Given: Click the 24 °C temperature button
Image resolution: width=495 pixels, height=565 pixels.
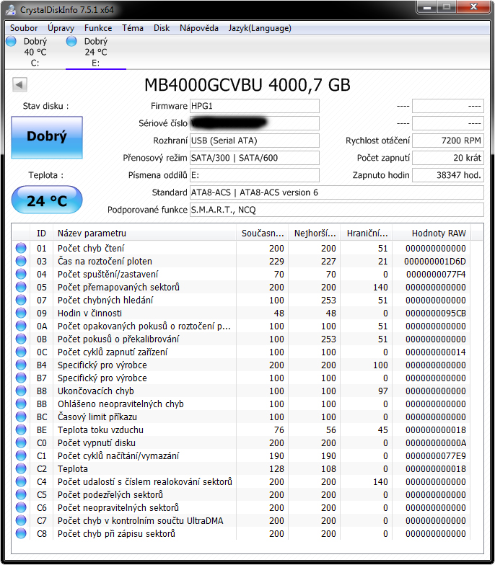Looking at the screenshot, I should (47, 200).
